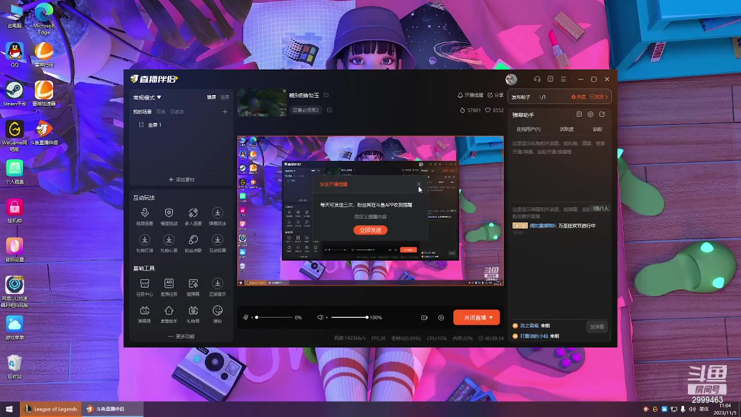Screen dimensions: 741x417
Task: Open the 正版音乐 tool
Action: point(218,287)
